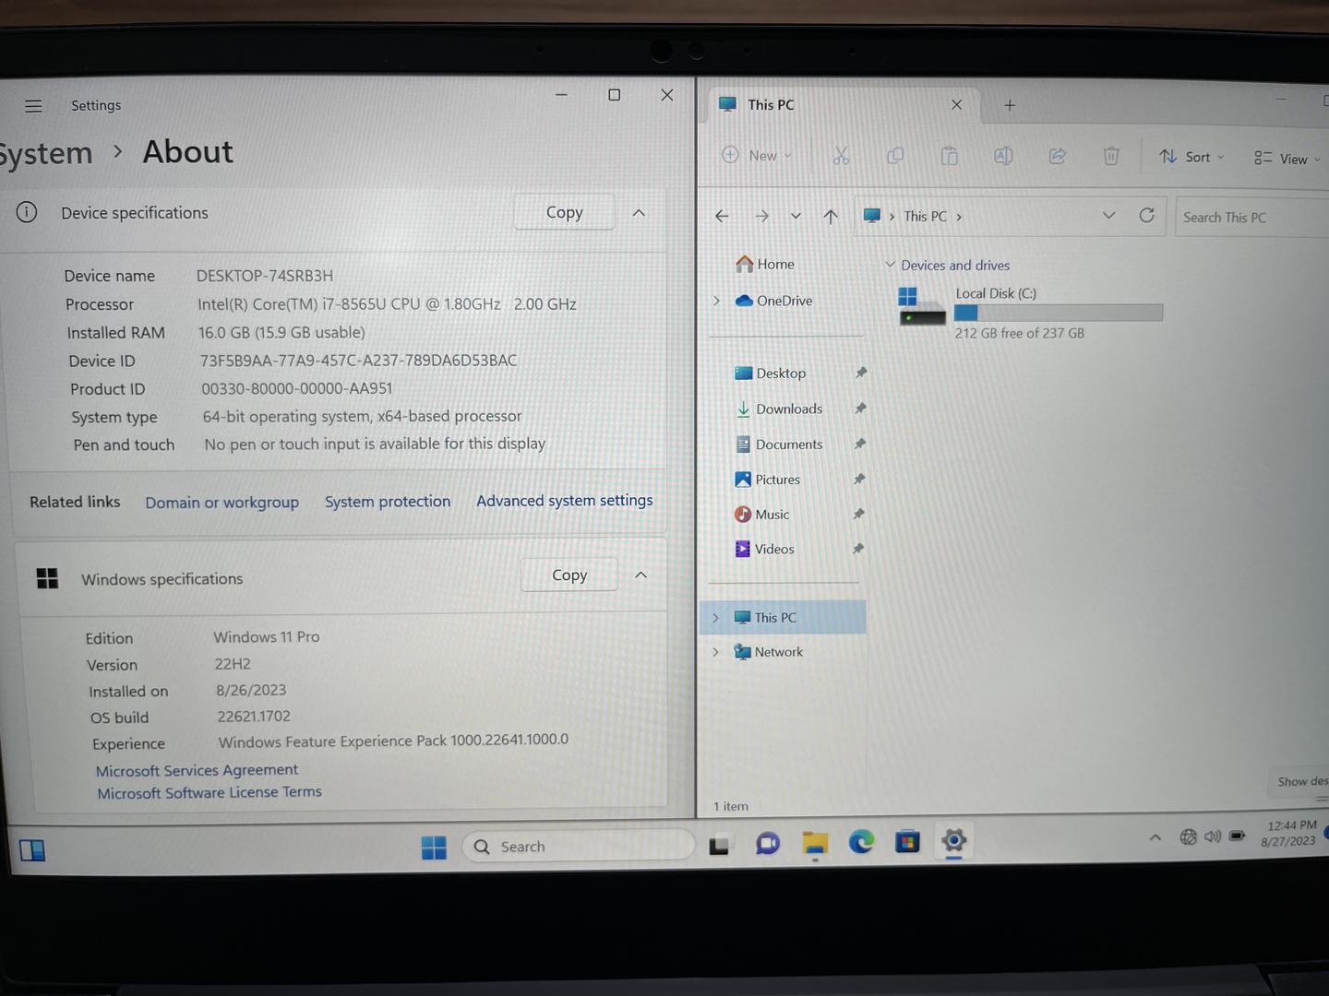This screenshot has height=996, width=1329.
Task: Launch Microsoft Edge from the taskbar
Action: [861, 841]
